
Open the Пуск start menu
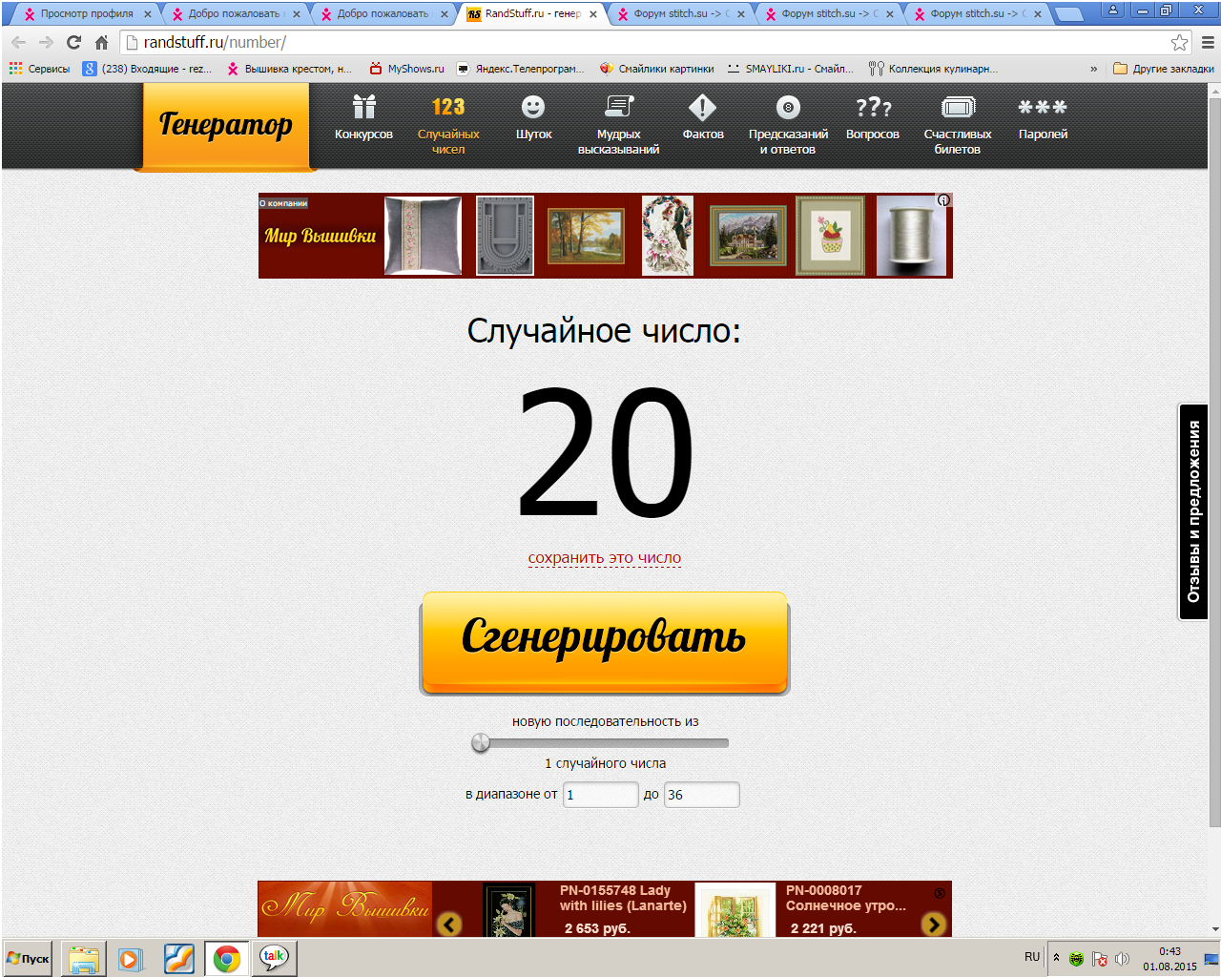(29, 959)
